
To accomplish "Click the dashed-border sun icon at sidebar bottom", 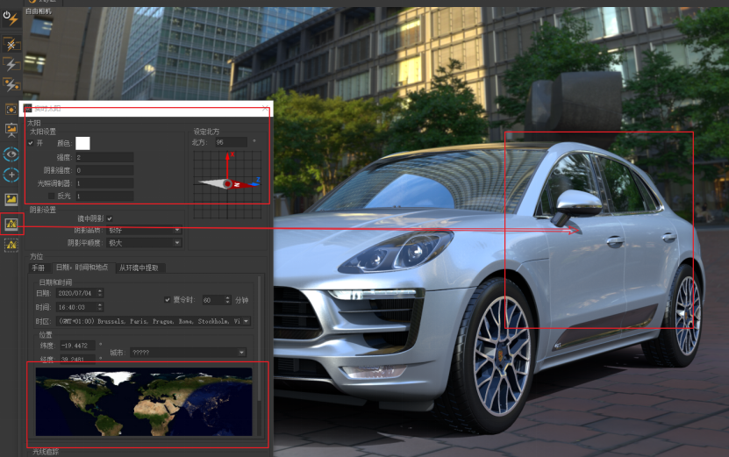I will click(x=11, y=245).
